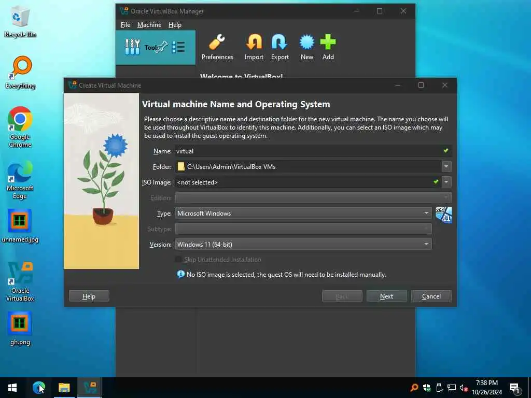Click the Next button
The width and height of the screenshot is (531, 398).
386,296
